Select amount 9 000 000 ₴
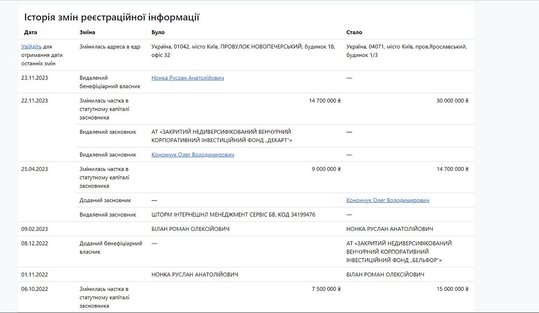Screen dimensions: 539x313 tap(326, 169)
